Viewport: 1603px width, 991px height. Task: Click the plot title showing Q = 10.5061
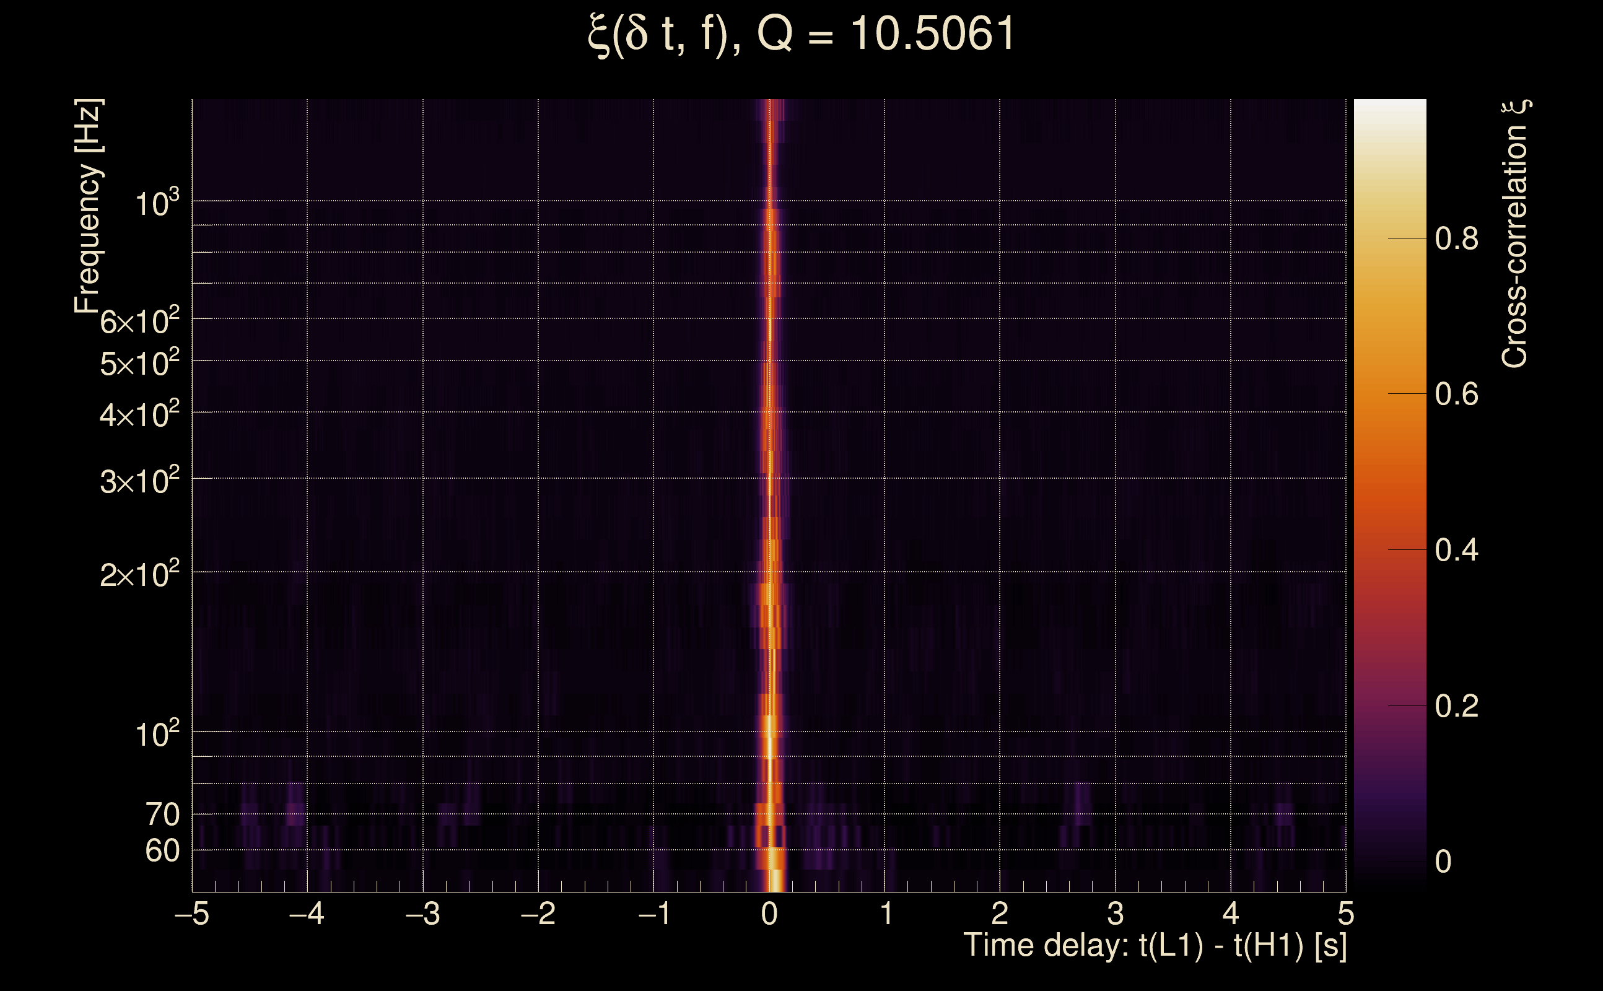pos(801,34)
